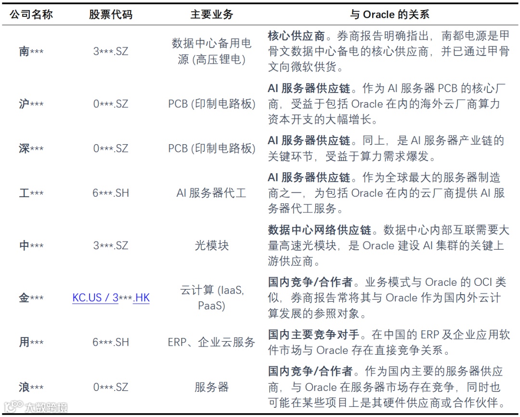Select bold 国内竞争/合作者 in 浪*** row

(311, 371)
